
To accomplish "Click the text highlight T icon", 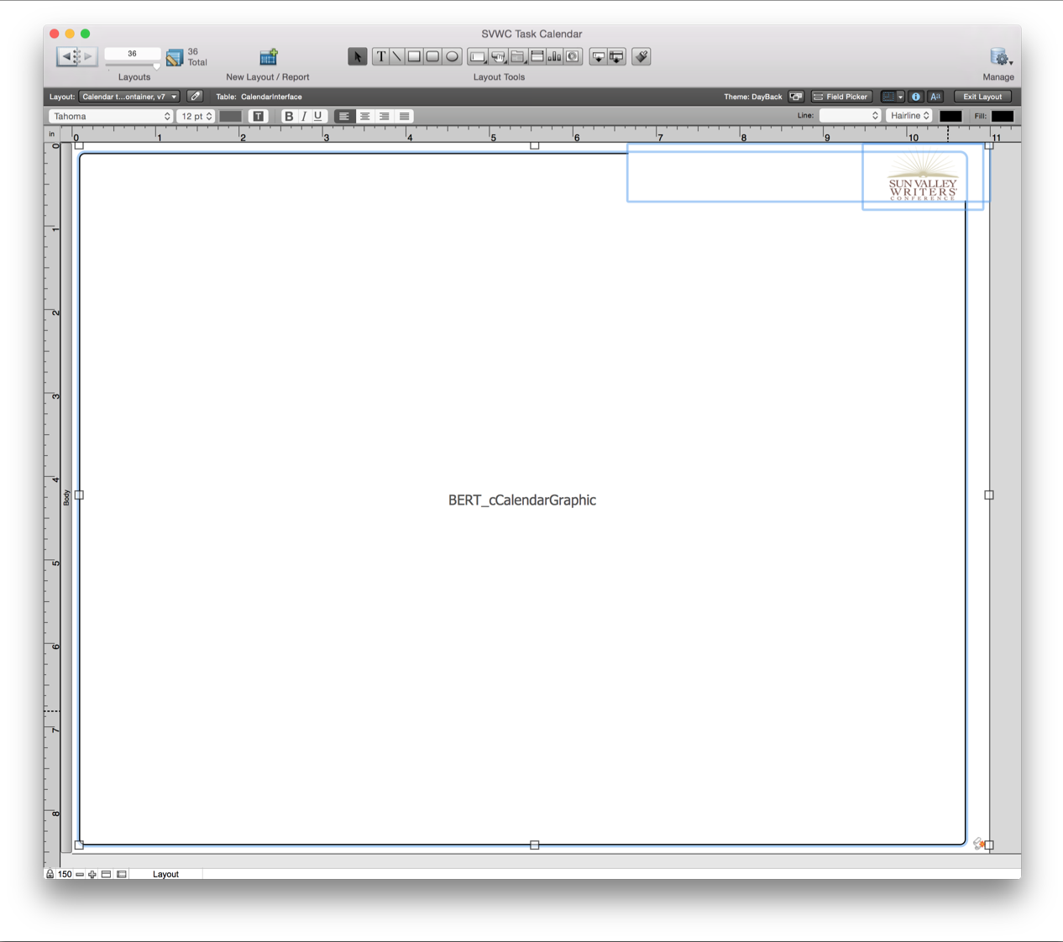I will pos(259,116).
